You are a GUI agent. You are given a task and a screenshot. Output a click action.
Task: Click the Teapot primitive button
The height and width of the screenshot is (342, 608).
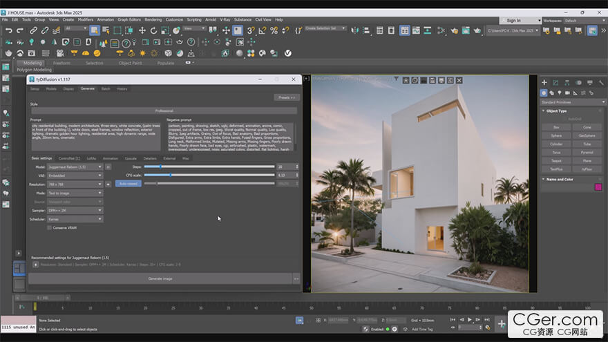[x=556, y=160]
